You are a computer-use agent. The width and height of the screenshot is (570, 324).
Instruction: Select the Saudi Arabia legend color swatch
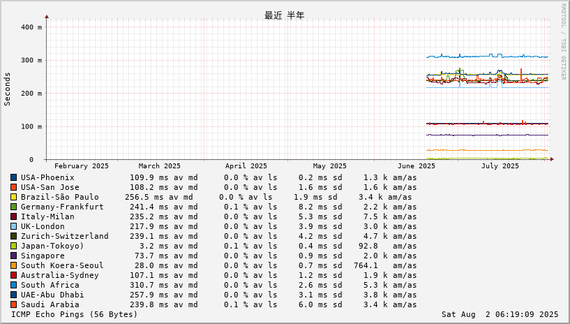13,304
